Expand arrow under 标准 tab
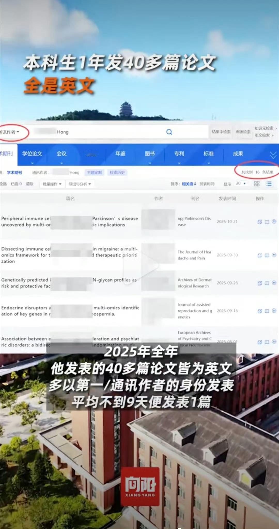 pyautogui.click(x=209, y=163)
